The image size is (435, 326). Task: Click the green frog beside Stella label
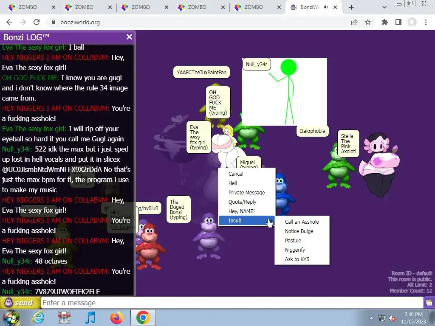(337, 166)
